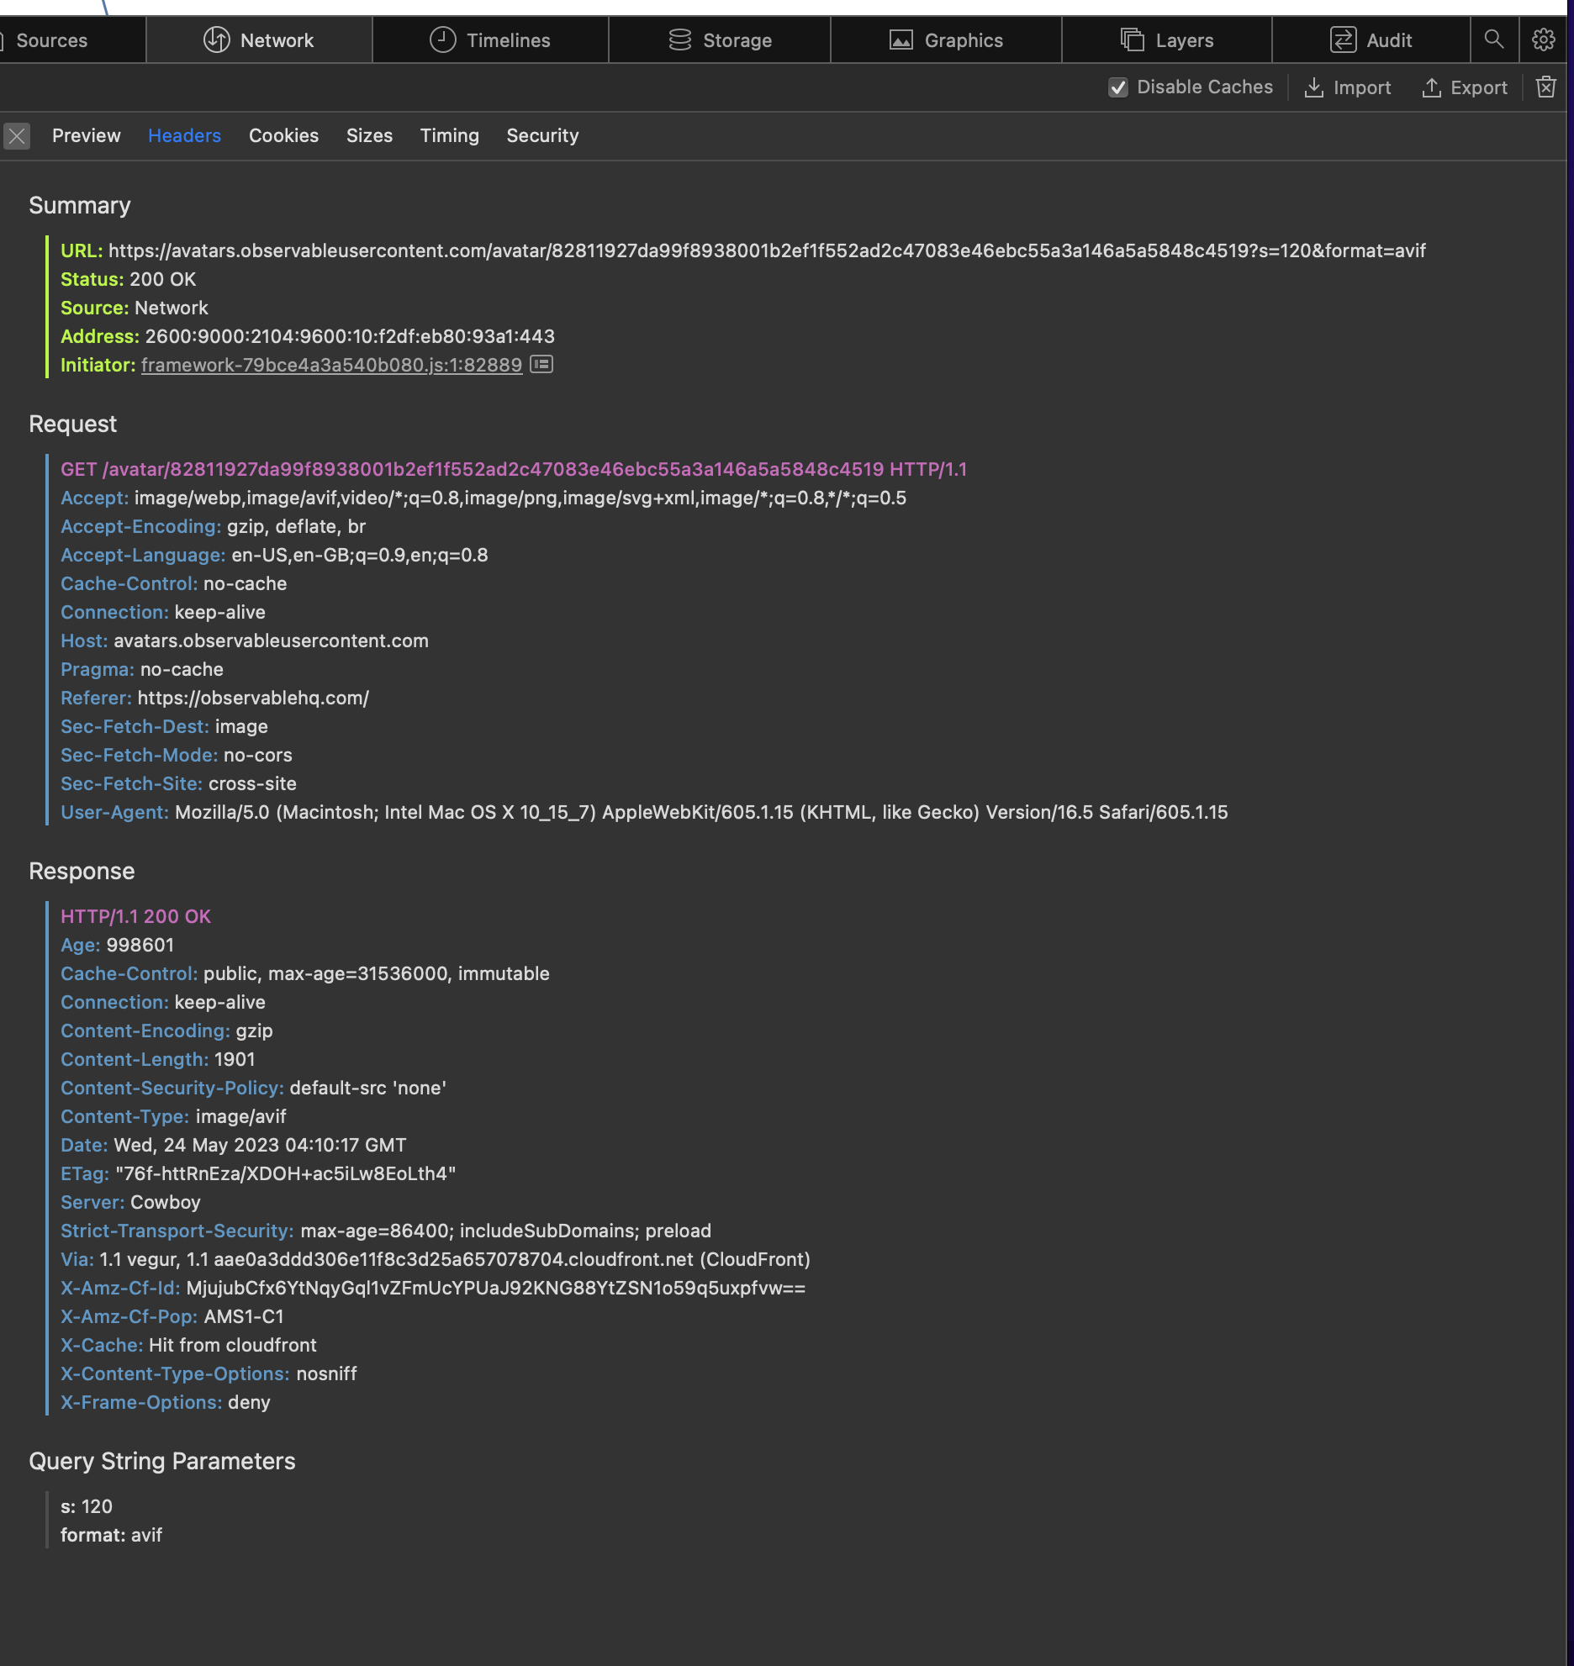1574x1666 pixels.
Task: Click 'Accept-Encoding: gzip, deflate, br'
Action: click(213, 526)
